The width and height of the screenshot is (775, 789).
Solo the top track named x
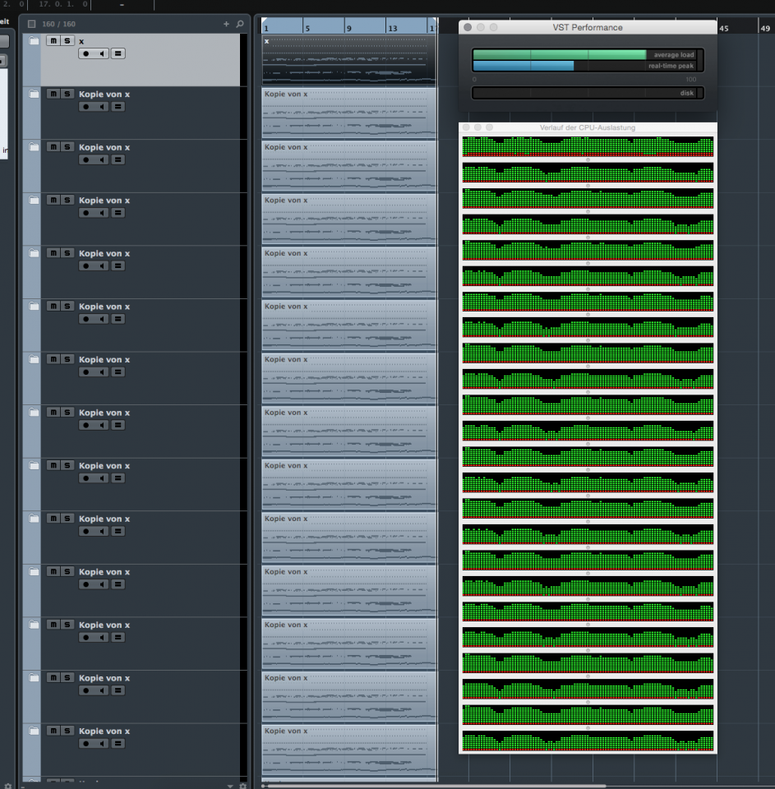point(67,40)
